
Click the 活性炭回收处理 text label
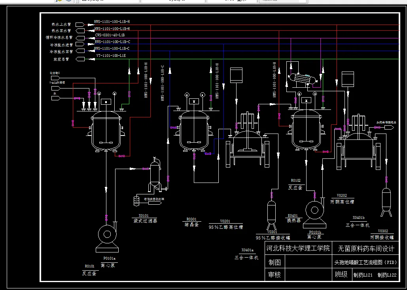(154, 199)
